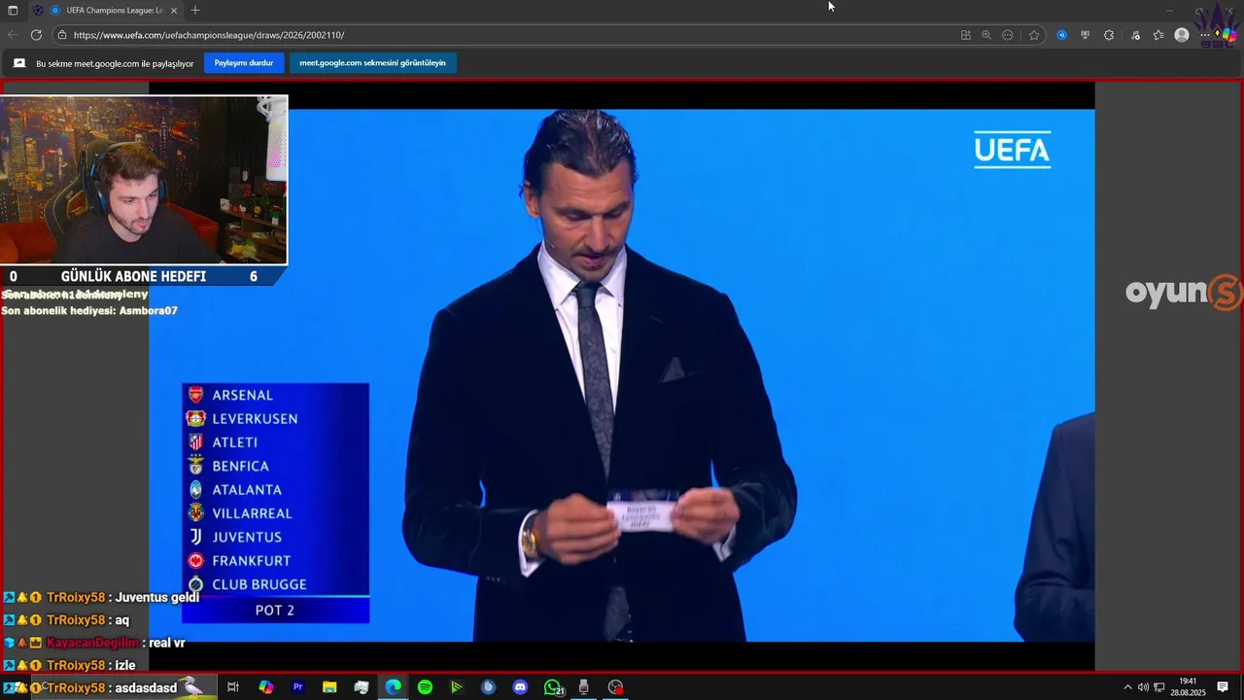The height and width of the screenshot is (700, 1244).
Task: Open the address bar more options ellipsis
Action: click(x=1008, y=35)
